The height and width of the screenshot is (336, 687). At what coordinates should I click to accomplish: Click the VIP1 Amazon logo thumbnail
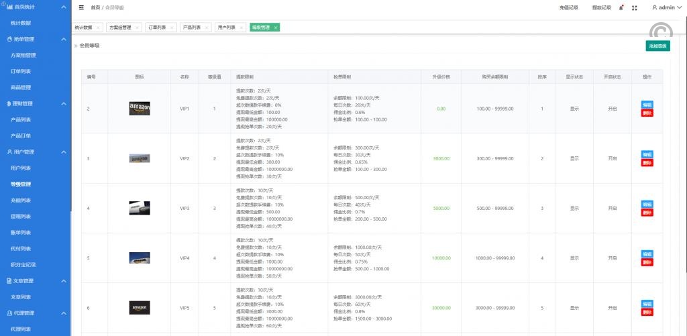click(x=140, y=109)
